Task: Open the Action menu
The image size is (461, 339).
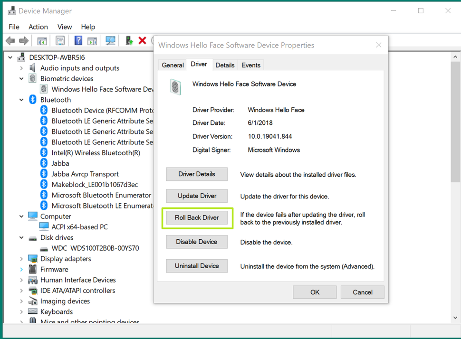Action: point(38,27)
